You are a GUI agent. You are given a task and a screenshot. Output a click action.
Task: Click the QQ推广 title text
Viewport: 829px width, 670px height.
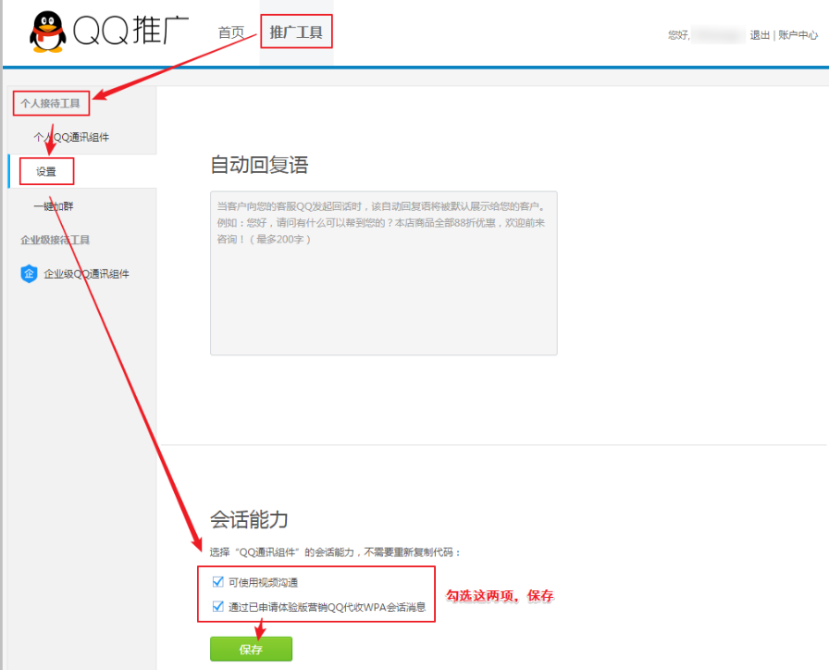(130, 31)
